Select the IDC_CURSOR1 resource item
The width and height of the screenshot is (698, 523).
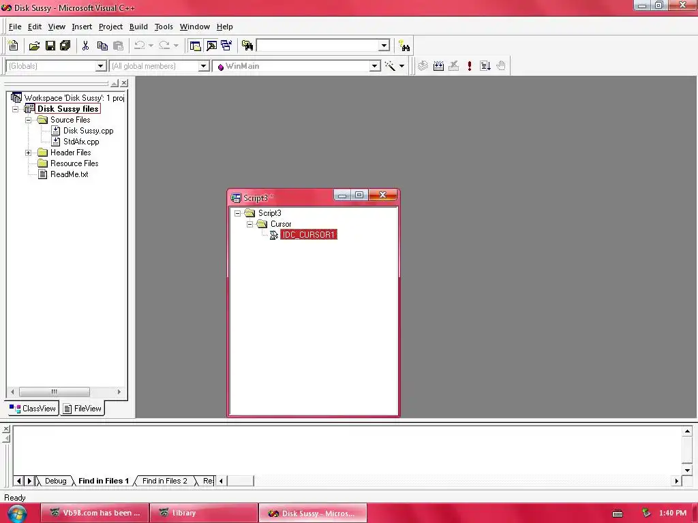[309, 235]
